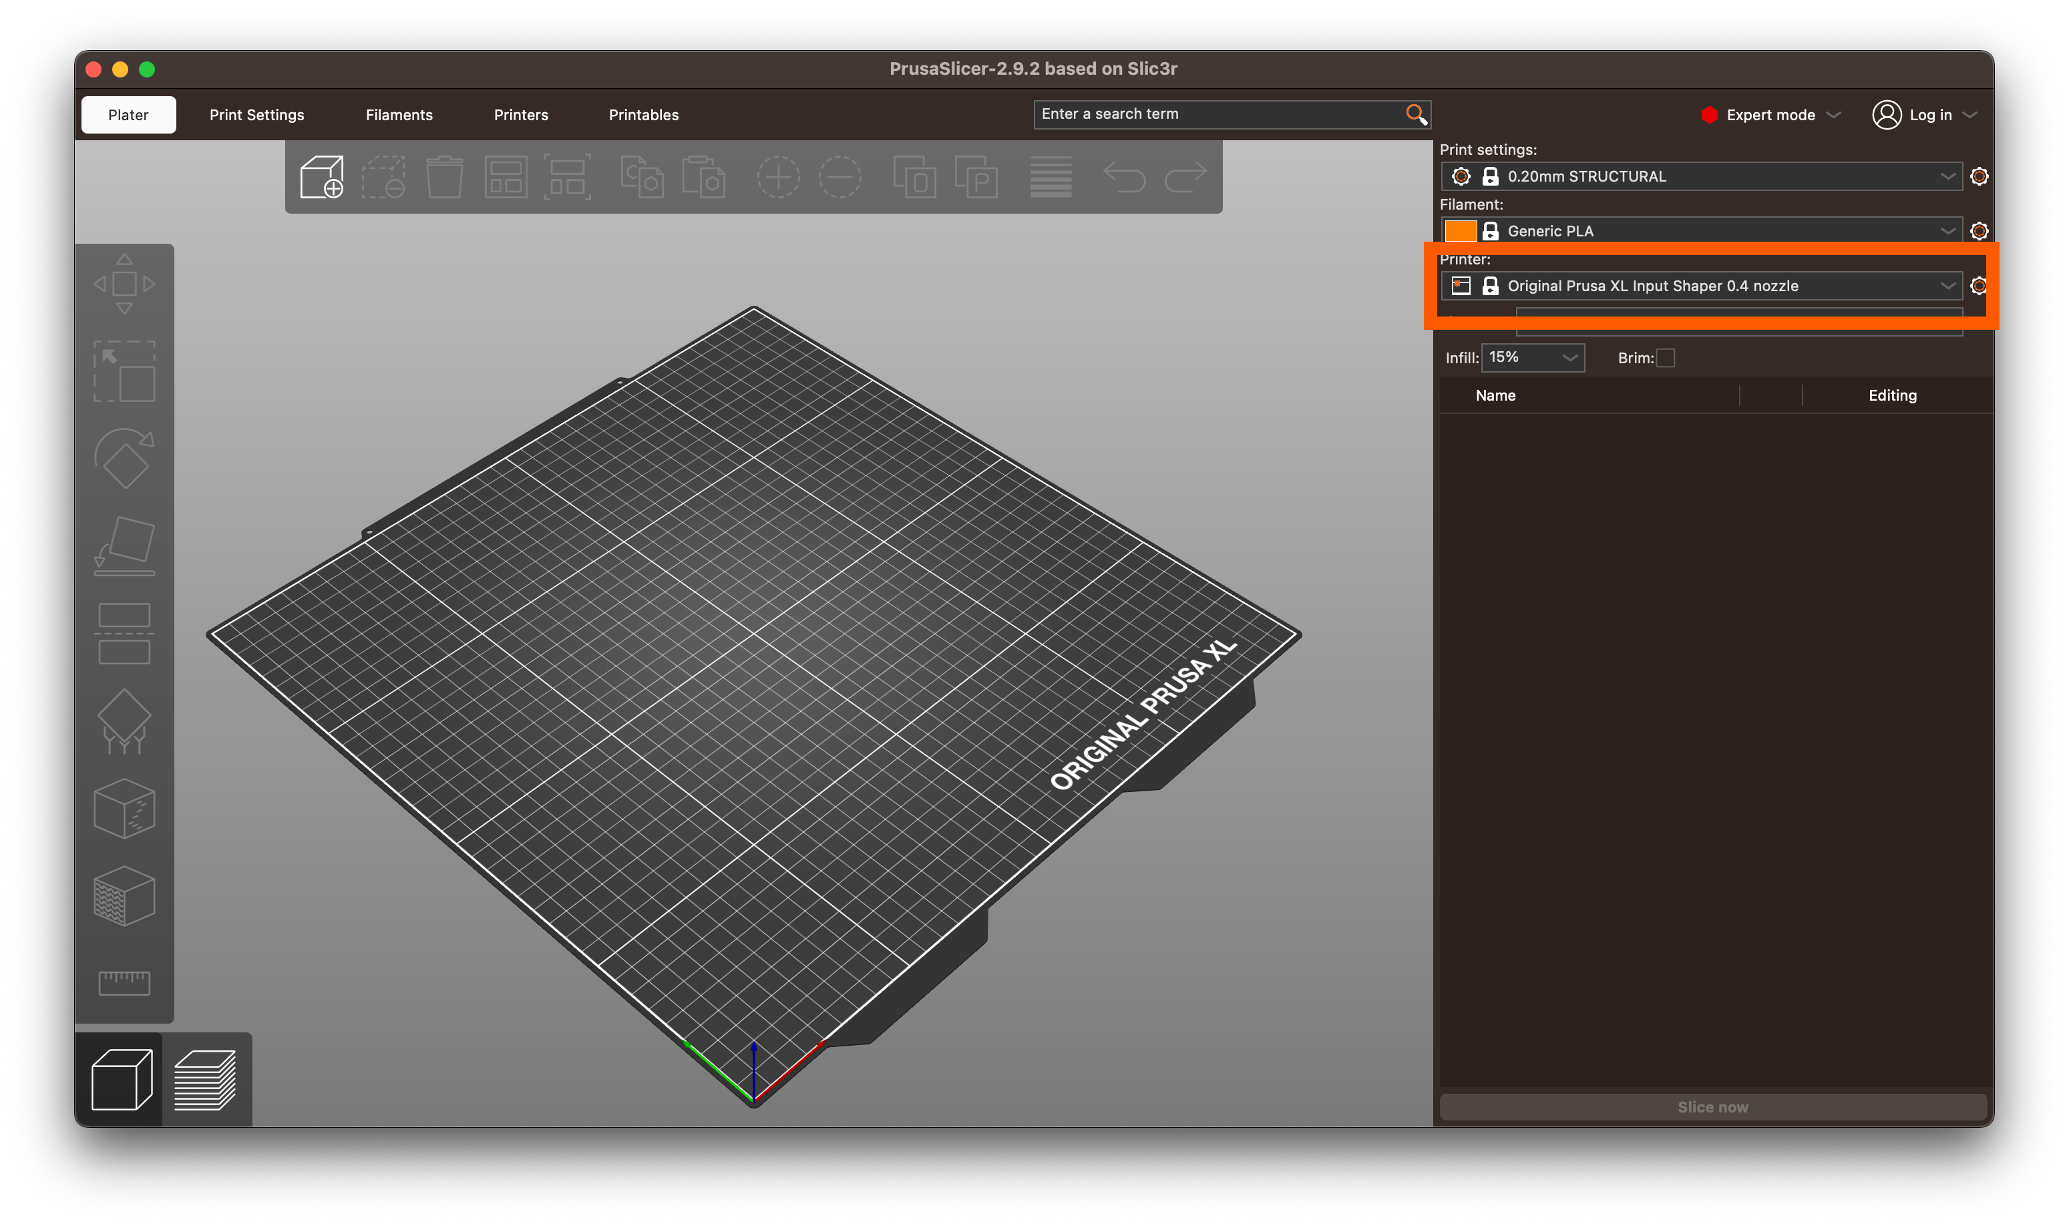2069x1226 pixels.
Task: Select the Seam painting tool
Action: click(x=124, y=809)
